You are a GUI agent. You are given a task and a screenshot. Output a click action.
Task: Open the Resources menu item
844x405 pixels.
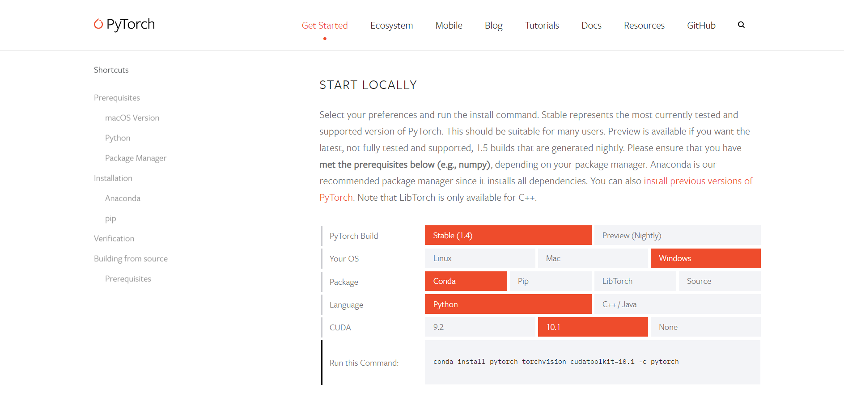coord(644,25)
